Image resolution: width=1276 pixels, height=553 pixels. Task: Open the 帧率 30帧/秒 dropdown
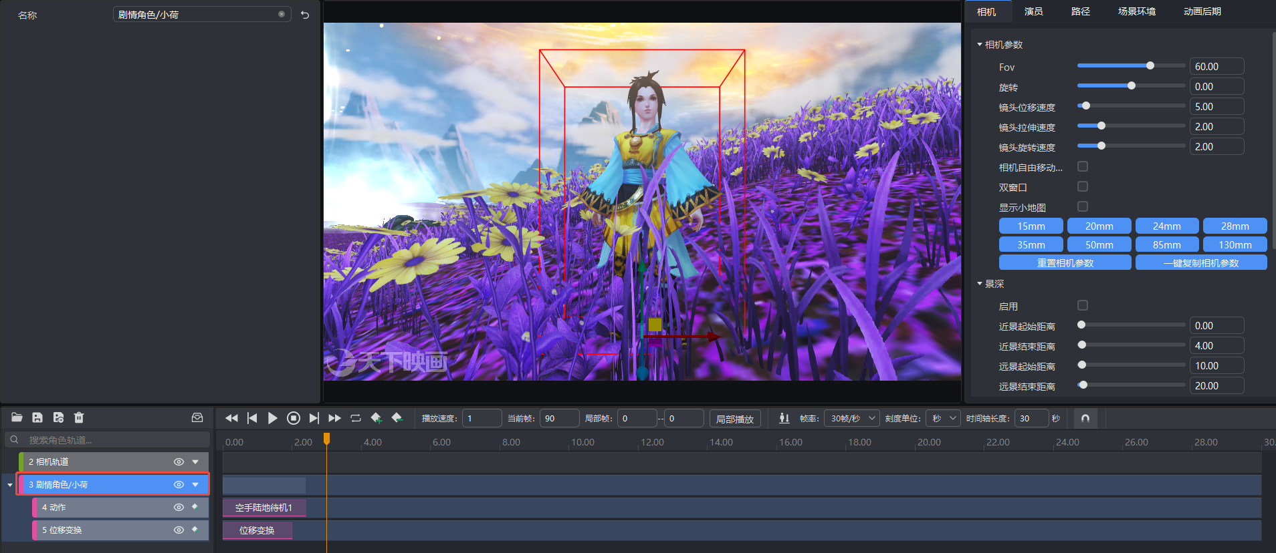click(x=851, y=418)
